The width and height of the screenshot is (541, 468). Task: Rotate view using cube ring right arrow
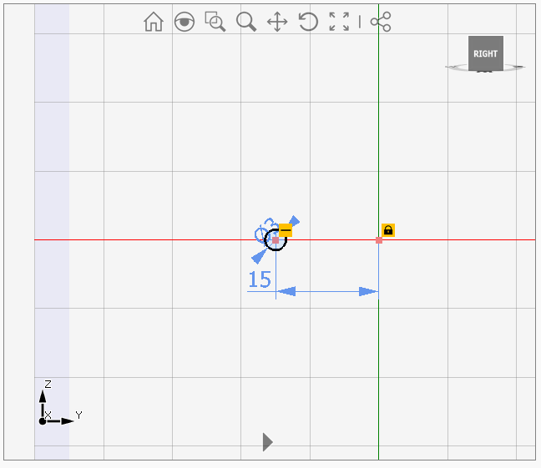click(x=518, y=67)
